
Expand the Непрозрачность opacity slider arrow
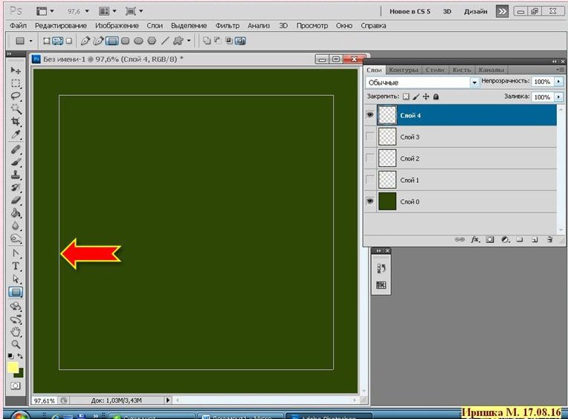point(558,82)
